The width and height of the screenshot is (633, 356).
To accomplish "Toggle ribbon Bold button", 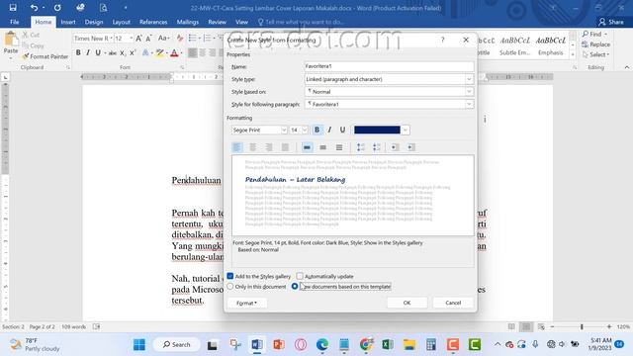I will click(x=78, y=52).
